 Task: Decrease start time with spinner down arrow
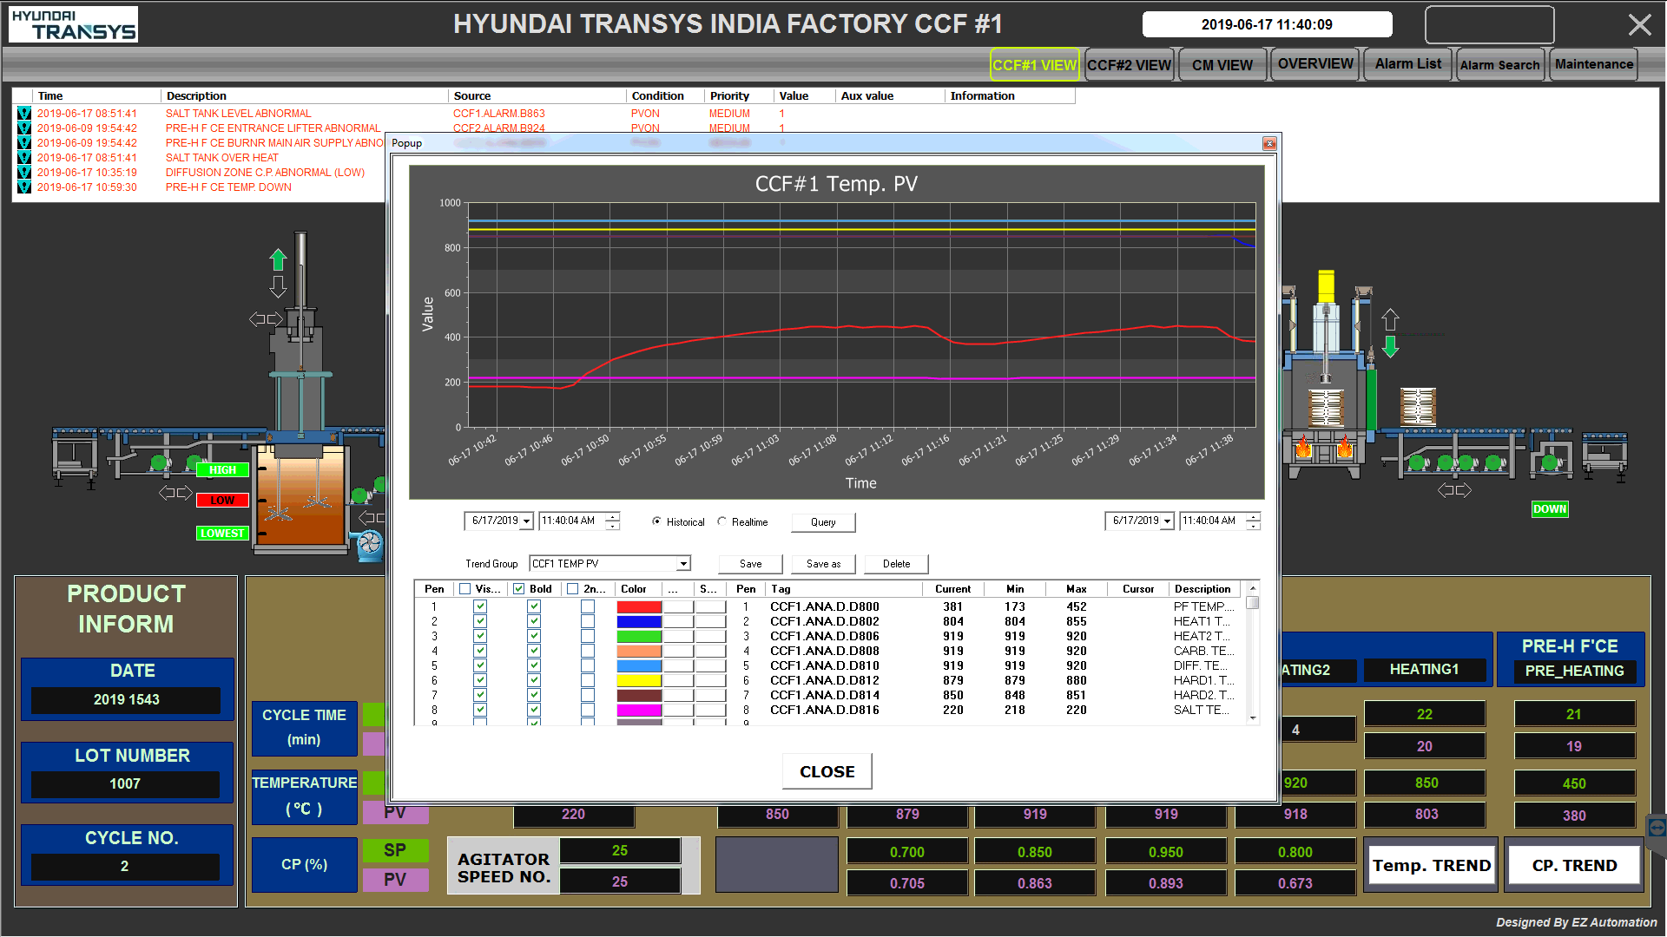coord(613,526)
